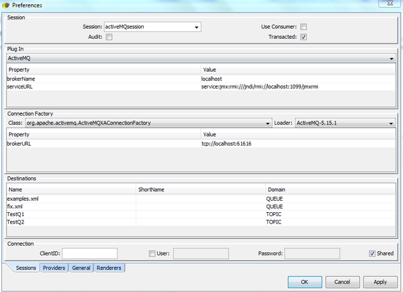Click the Apply button
The width and height of the screenshot is (403, 292).
pyautogui.click(x=380, y=282)
